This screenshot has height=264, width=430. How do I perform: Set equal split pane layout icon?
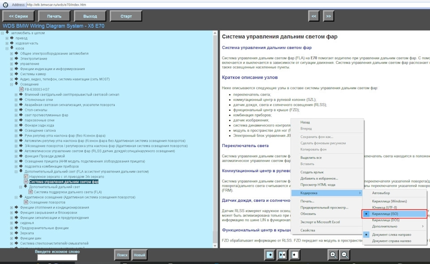point(282,255)
